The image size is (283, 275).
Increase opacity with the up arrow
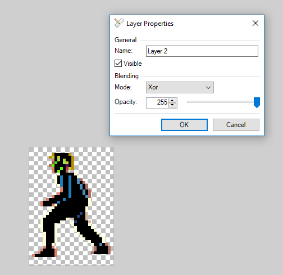pyautogui.click(x=172, y=101)
